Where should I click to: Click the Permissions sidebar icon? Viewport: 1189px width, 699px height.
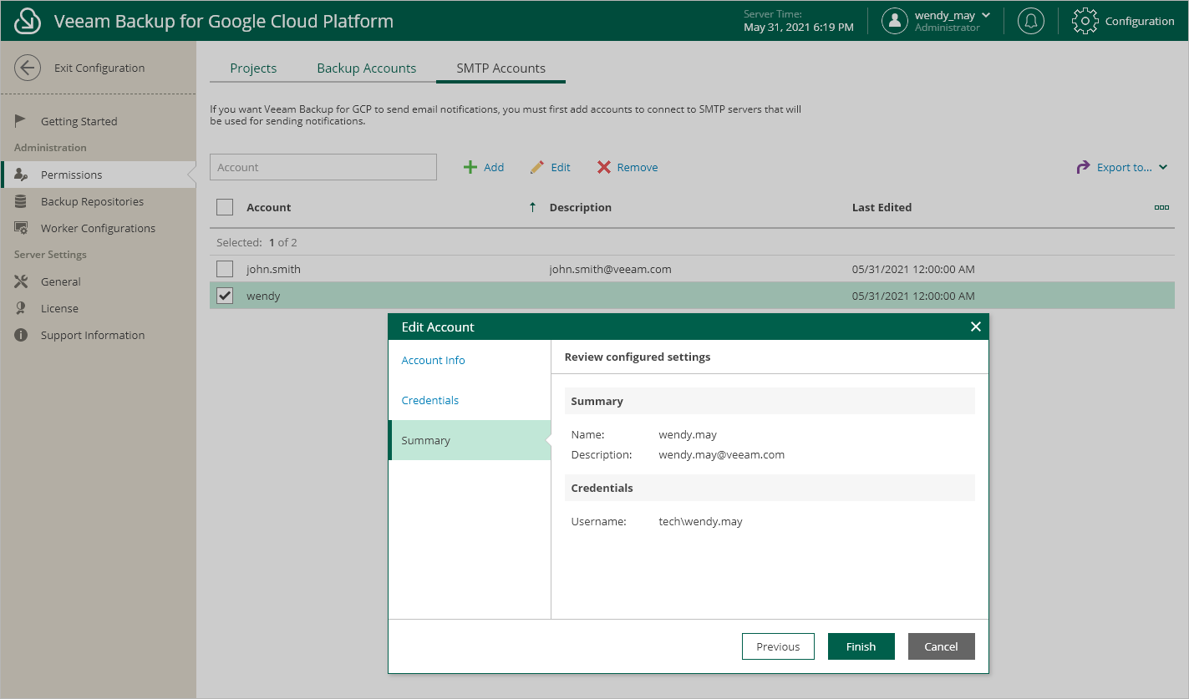21,175
